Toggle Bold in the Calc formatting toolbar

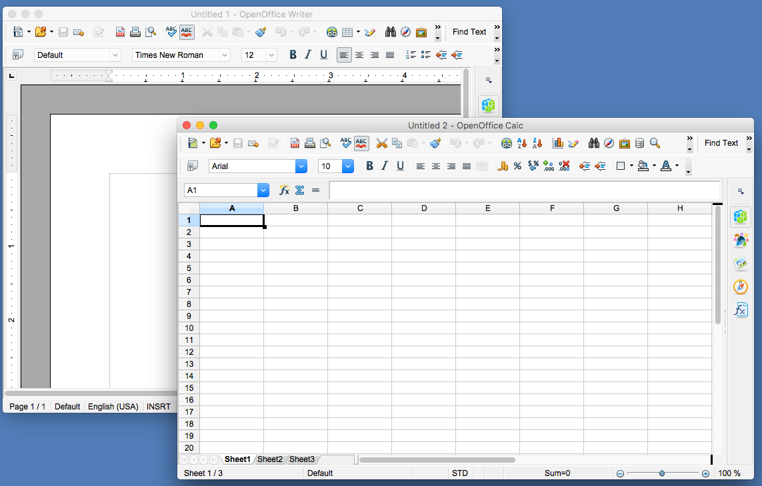pos(369,166)
